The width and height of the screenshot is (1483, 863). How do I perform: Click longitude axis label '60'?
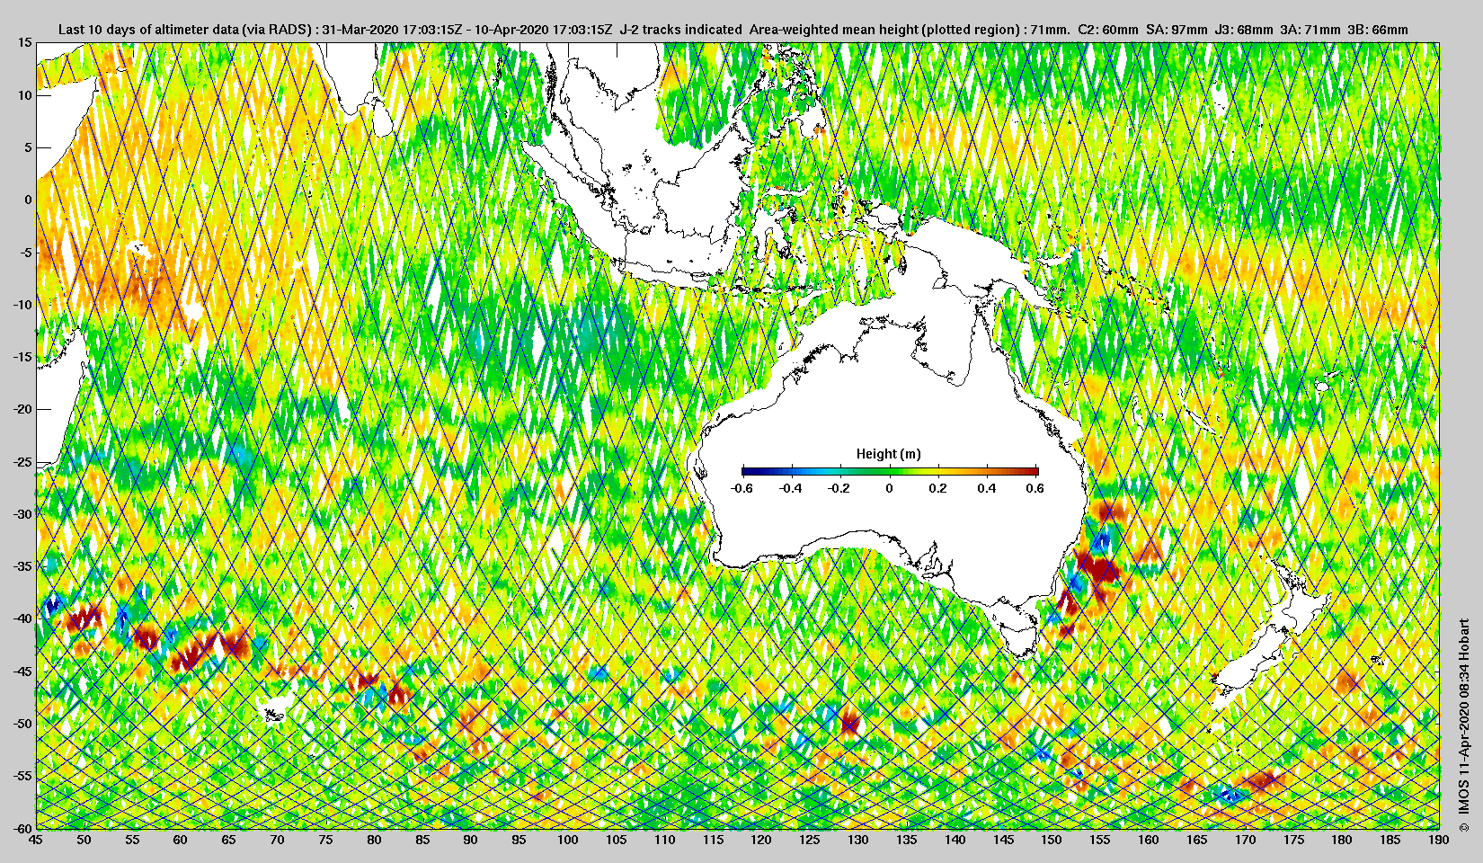(180, 840)
